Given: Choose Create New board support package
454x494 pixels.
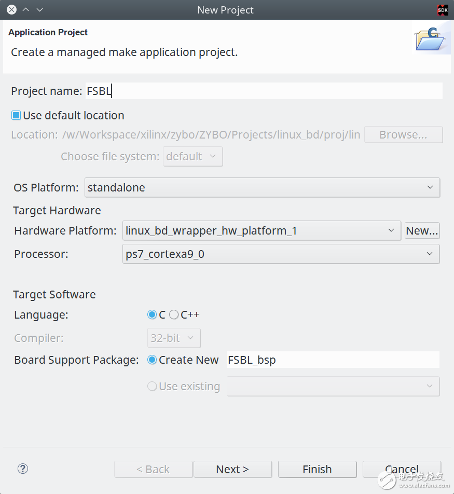Looking at the screenshot, I should pos(152,360).
